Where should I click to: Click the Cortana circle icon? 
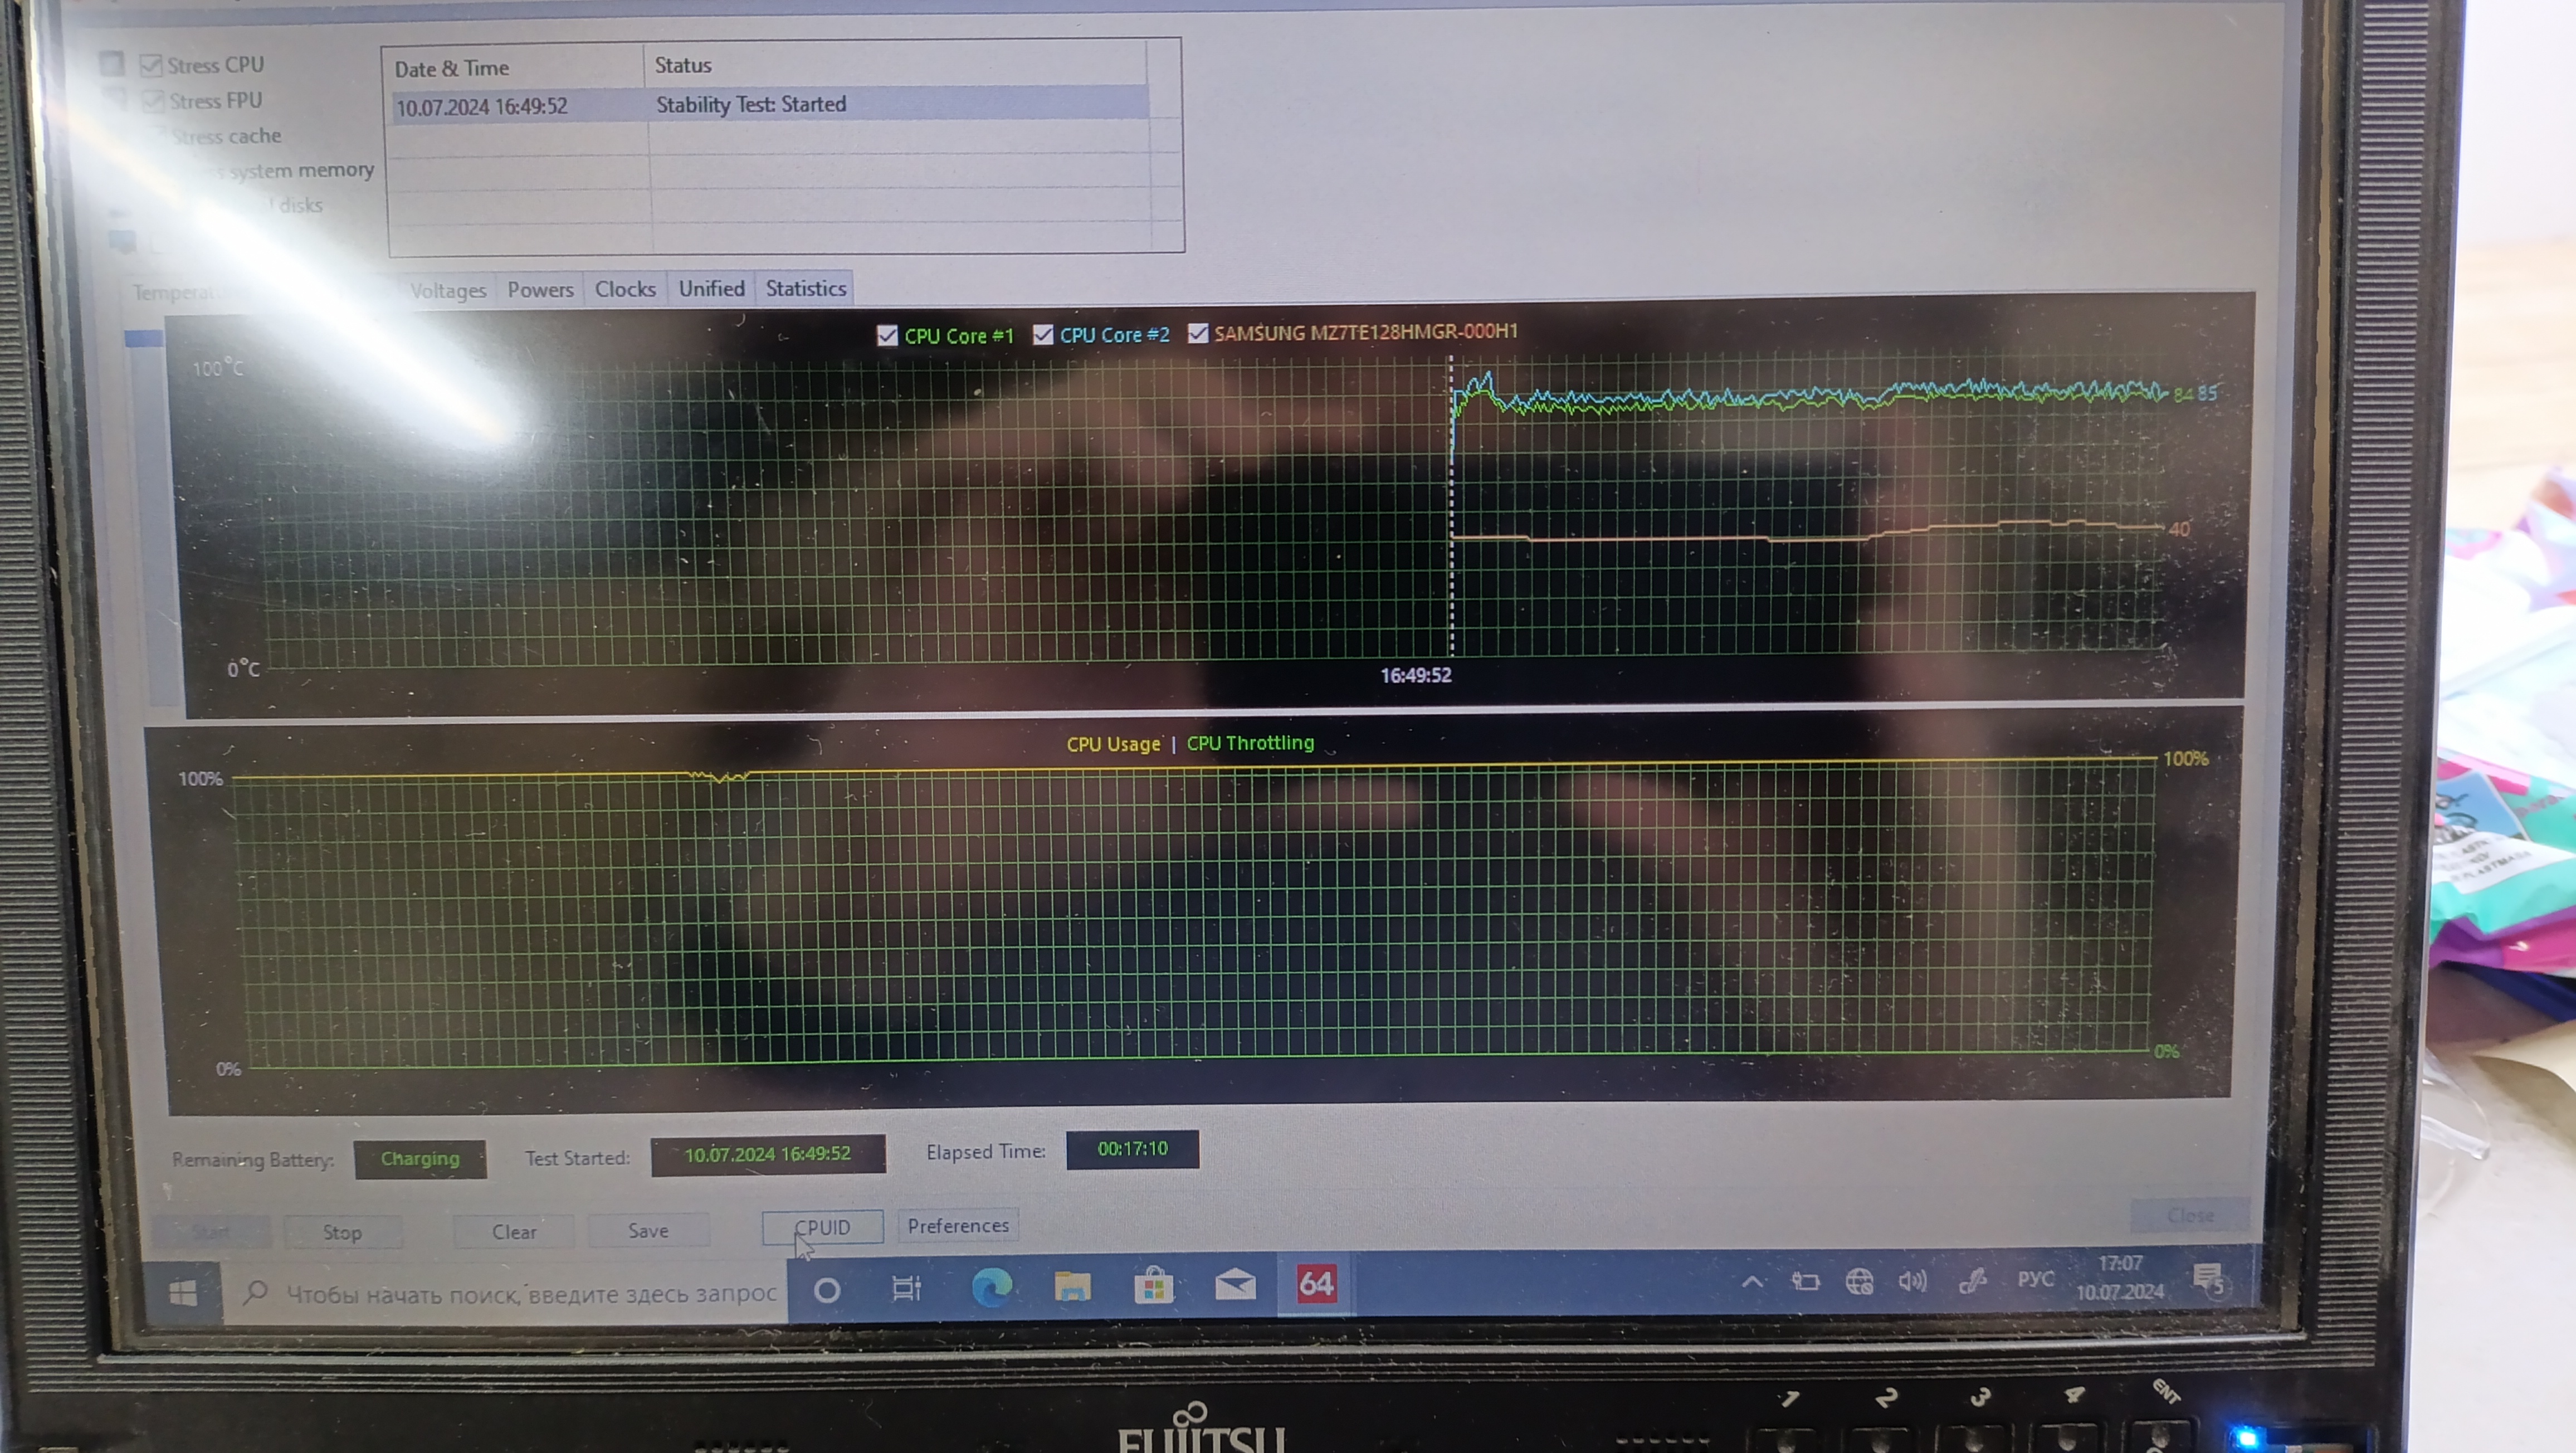(827, 1290)
